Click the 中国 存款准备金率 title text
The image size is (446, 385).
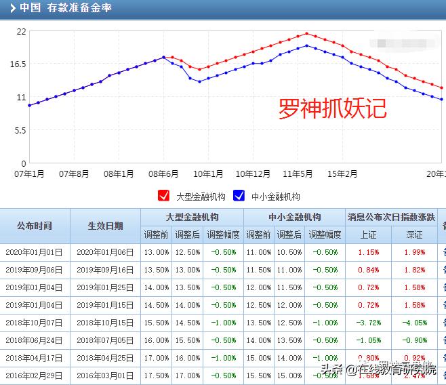pos(66,8)
